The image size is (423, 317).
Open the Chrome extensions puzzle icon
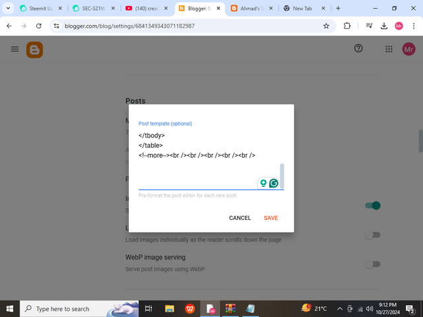347,26
